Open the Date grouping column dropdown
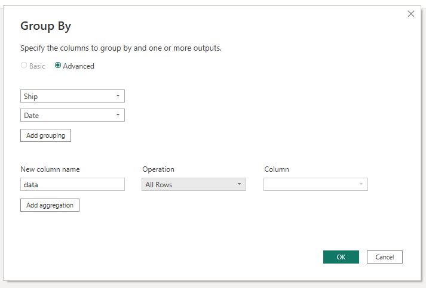 pos(72,115)
